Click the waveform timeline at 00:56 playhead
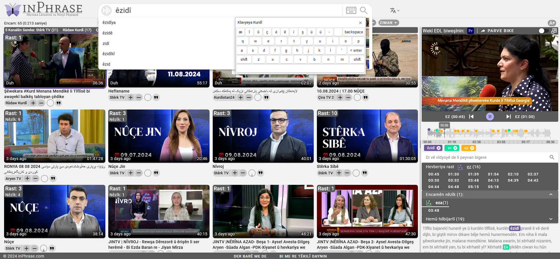The image size is (560, 259). coord(444,133)
